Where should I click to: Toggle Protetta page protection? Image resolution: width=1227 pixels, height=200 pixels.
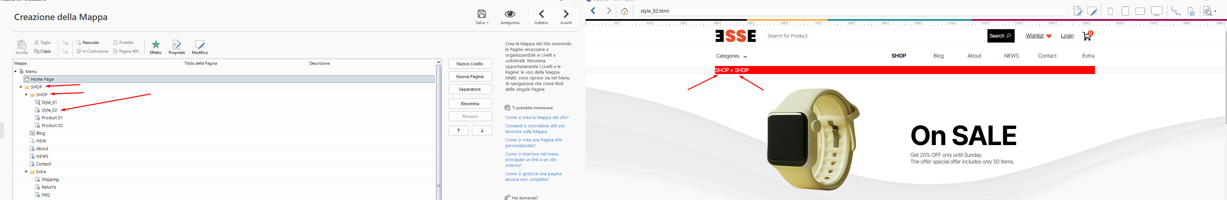pos(123,43)
